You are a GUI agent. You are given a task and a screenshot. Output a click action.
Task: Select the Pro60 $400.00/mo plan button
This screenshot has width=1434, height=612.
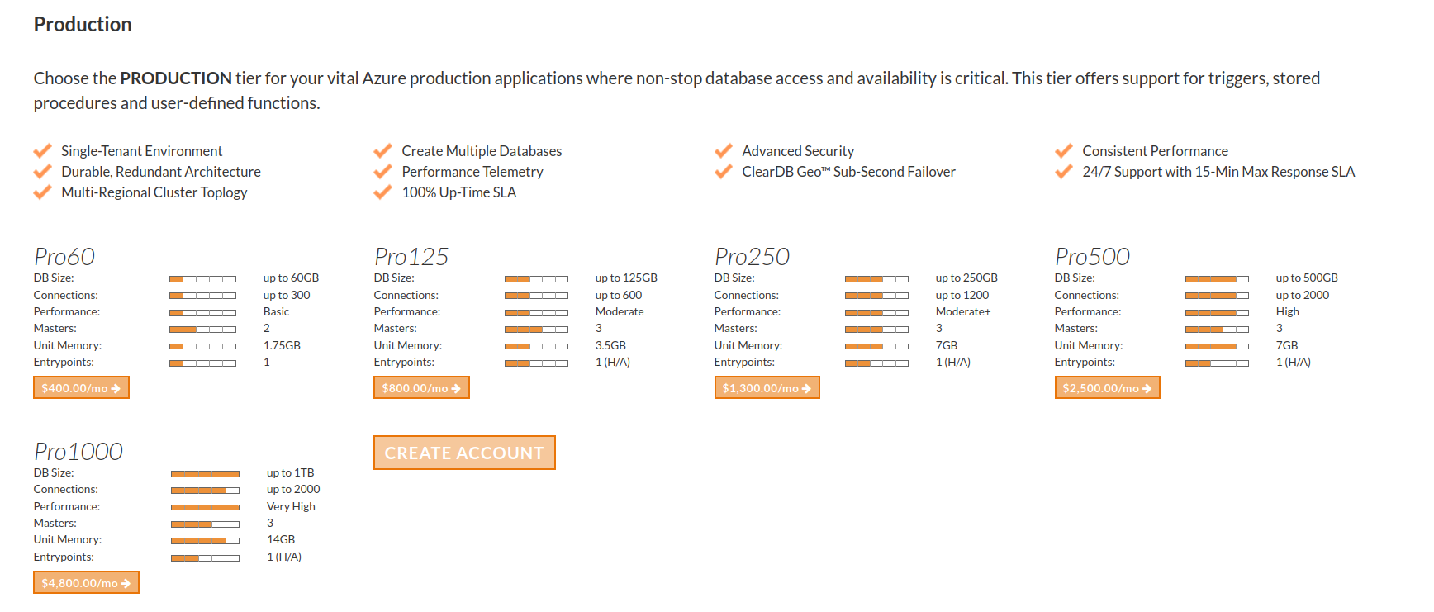[81, 388]
